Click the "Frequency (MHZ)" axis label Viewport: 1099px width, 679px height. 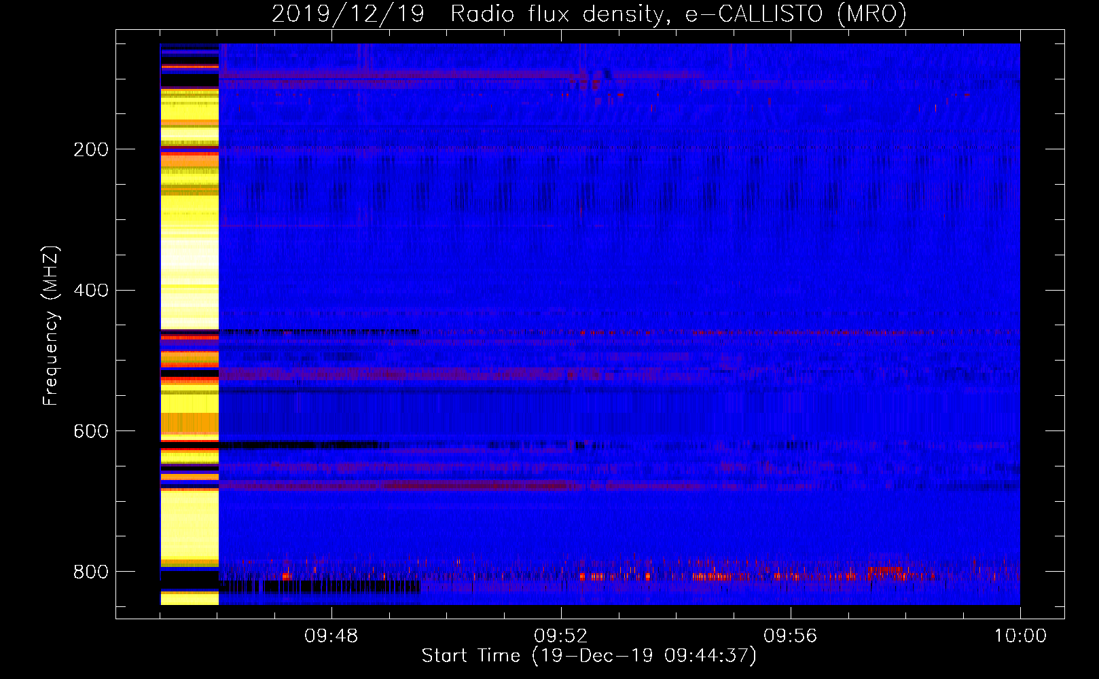tap(51, 326)
